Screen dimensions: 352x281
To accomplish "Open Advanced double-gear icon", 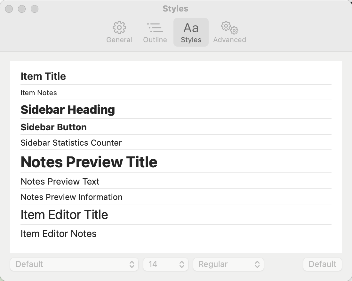I will click(x=230, y=27).
